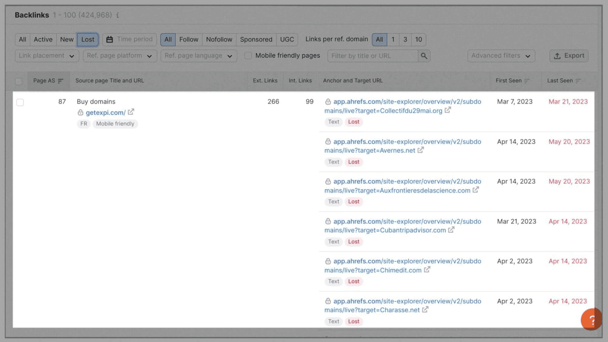This screenshot has width=608, height=342.
Task: Switch to the Nofollow filter tab
Action: (219, 39)
